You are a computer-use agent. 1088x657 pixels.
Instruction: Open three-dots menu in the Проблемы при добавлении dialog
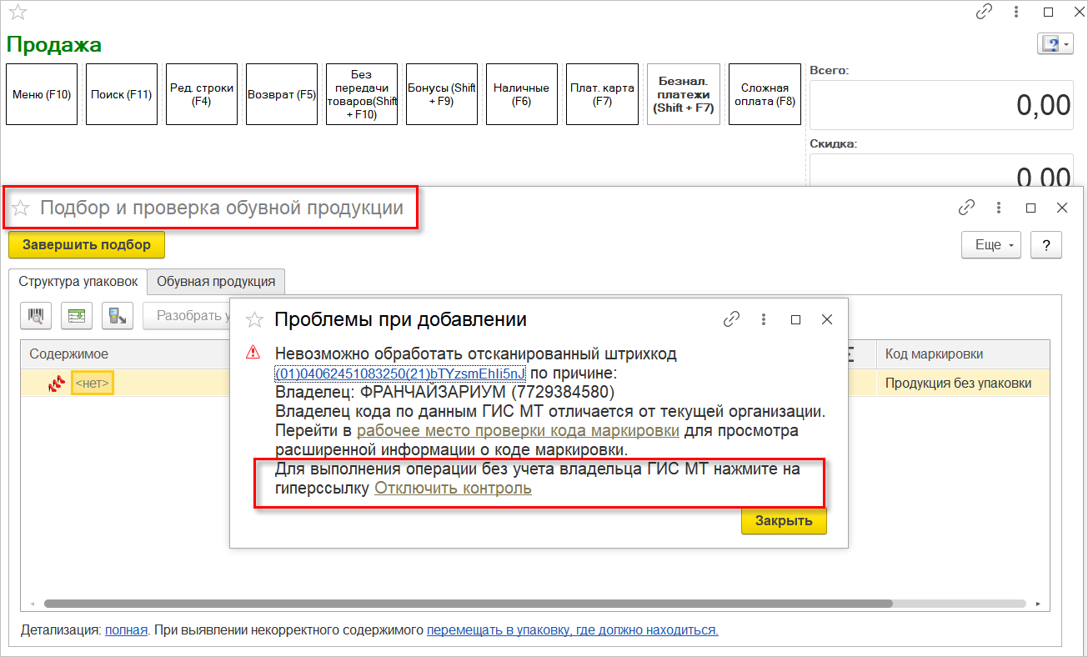point(764,319)
